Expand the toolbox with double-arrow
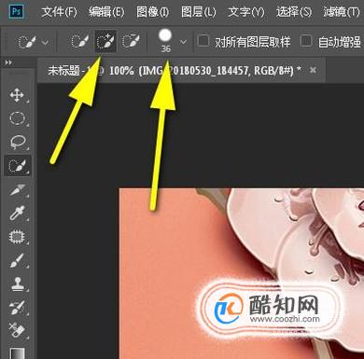 (x=8, y=62)
